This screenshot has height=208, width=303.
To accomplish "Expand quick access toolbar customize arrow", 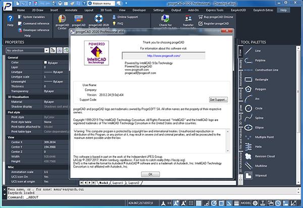I will coord(126,4).
